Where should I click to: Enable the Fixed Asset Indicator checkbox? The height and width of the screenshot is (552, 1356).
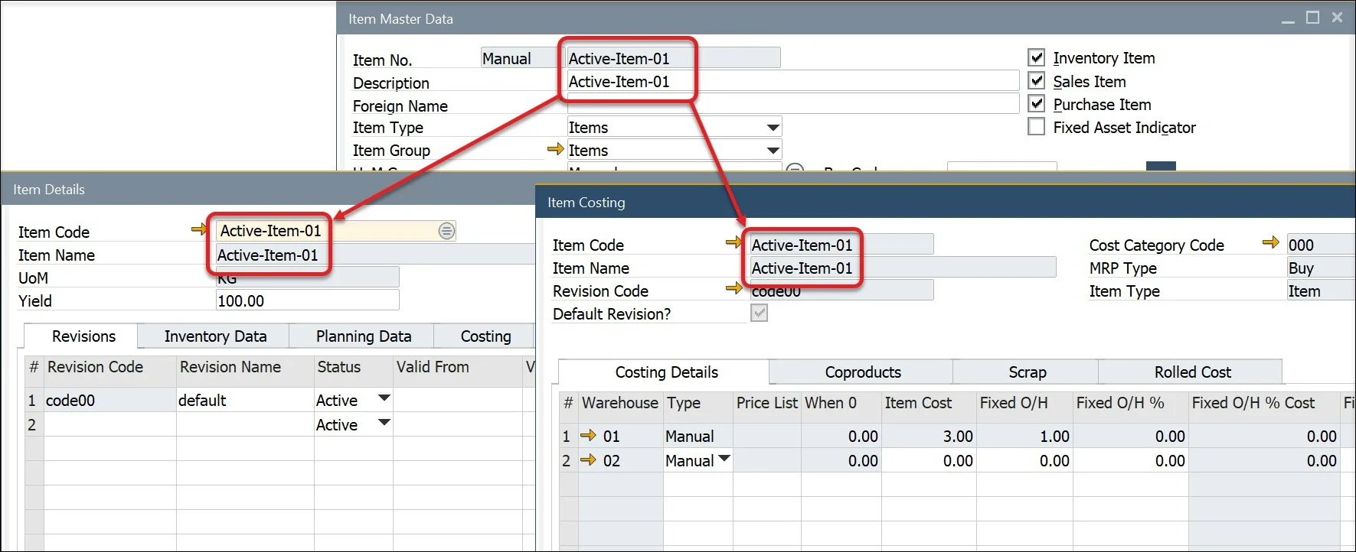tap(1037, 127)
